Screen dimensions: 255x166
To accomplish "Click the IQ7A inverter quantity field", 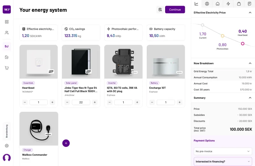I will tap(123, 102).
